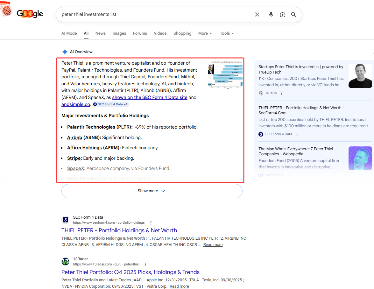
Task: Open search by image camera icon
Action: [x=282, y=15]
